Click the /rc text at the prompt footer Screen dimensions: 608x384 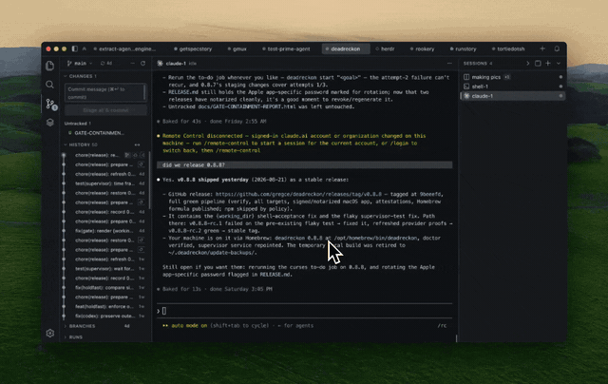point(442,326)
